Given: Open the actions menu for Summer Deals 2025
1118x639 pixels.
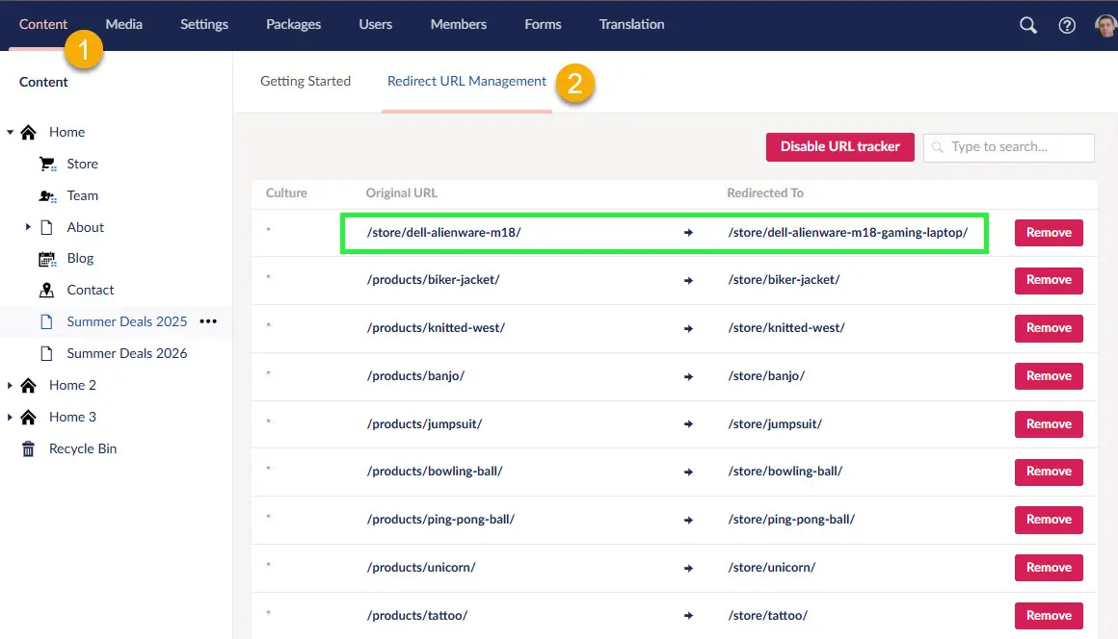Looking at the screenshot, I should pos(208,322).
